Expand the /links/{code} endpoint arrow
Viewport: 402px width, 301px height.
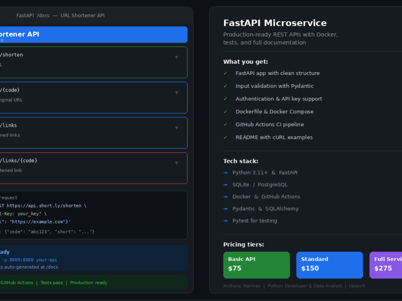coord(176,163)
